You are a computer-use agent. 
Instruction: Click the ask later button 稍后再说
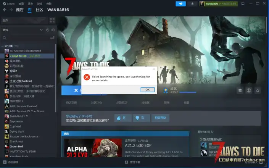[x=160, y=118]
